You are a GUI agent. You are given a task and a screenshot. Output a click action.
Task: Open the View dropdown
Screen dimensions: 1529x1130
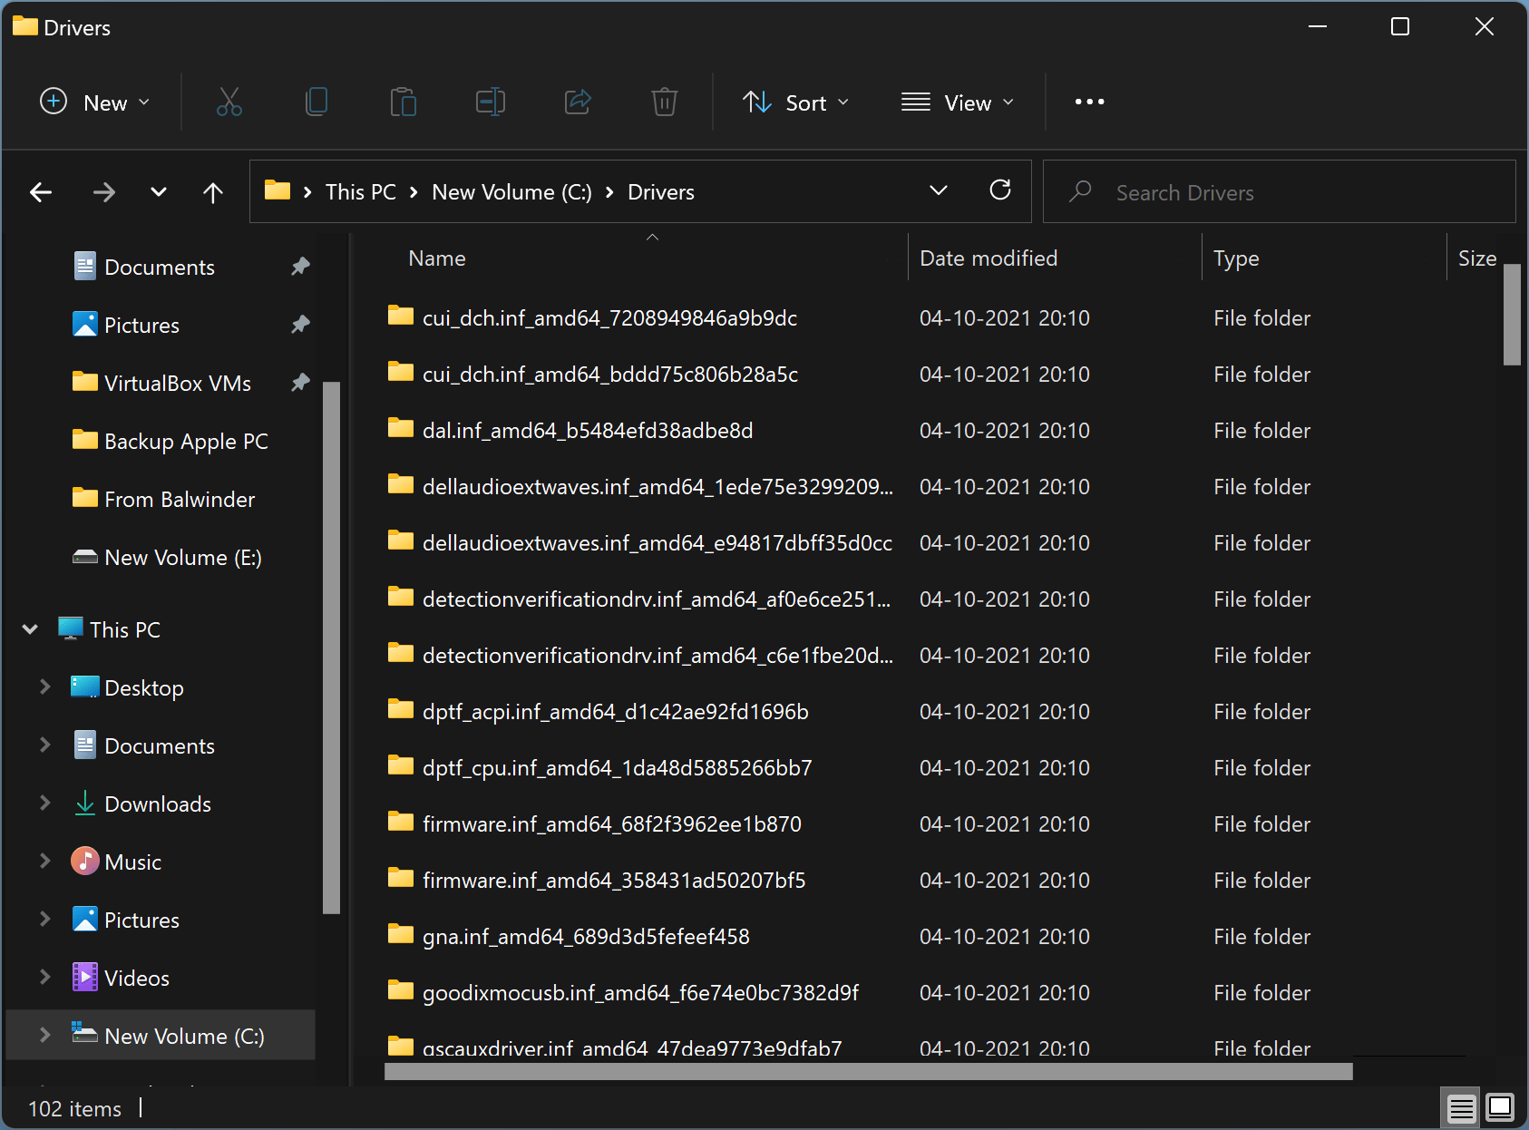[957, 102]
